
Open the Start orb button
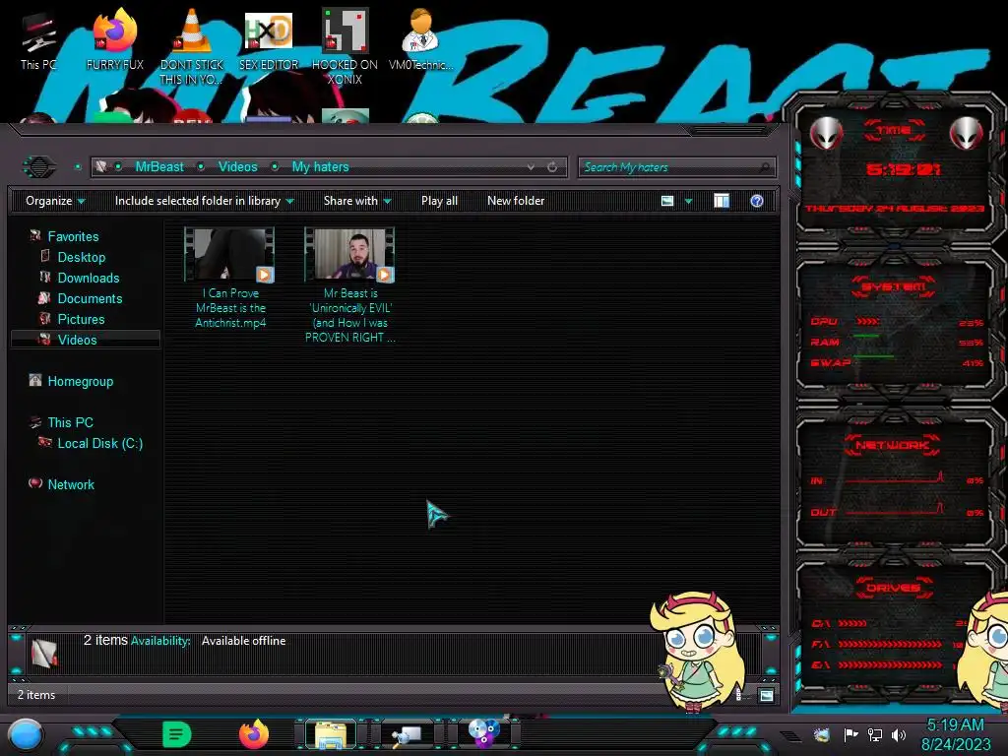coord(26,734)
